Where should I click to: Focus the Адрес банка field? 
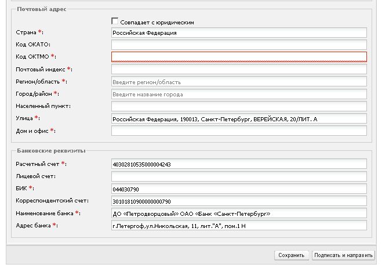pyautogui.click(x=239, y=226)
